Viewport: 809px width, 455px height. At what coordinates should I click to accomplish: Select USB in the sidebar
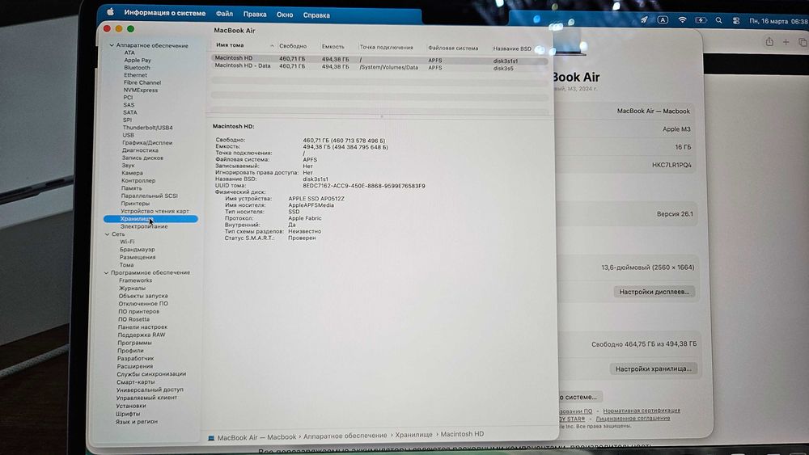(128, 135)
